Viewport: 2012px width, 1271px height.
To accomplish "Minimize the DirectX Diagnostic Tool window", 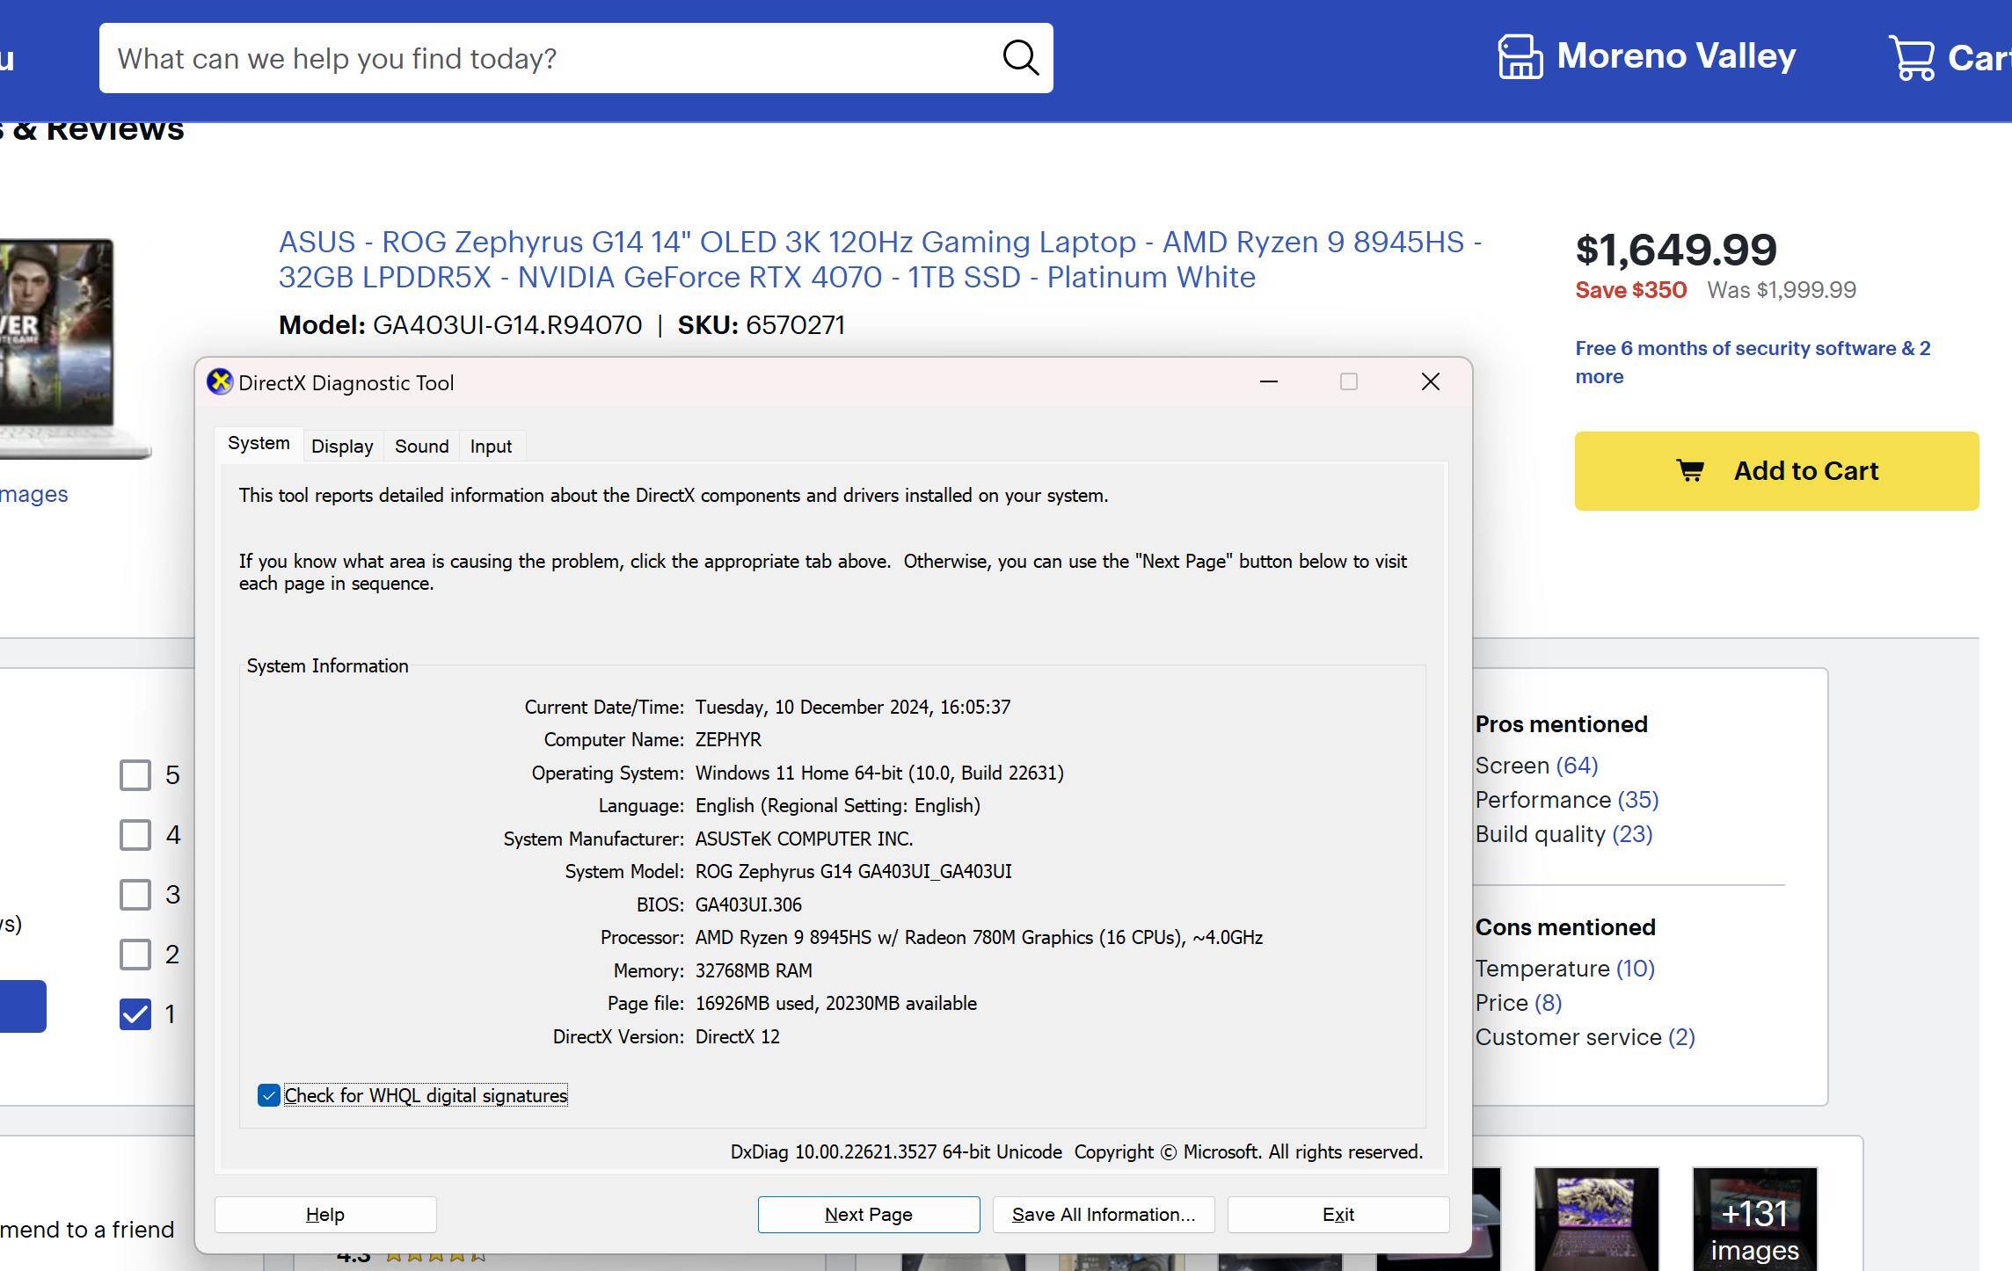I will pos(1268,381).
